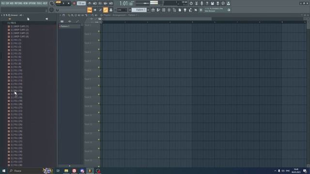
Task: Click the transport stop button
Action: (69, 3)
